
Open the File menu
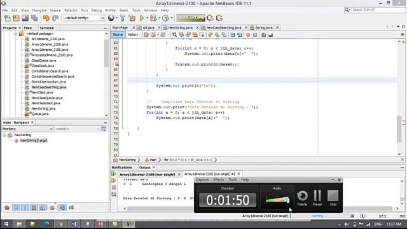pyautogui.click(x=5, y=10)
